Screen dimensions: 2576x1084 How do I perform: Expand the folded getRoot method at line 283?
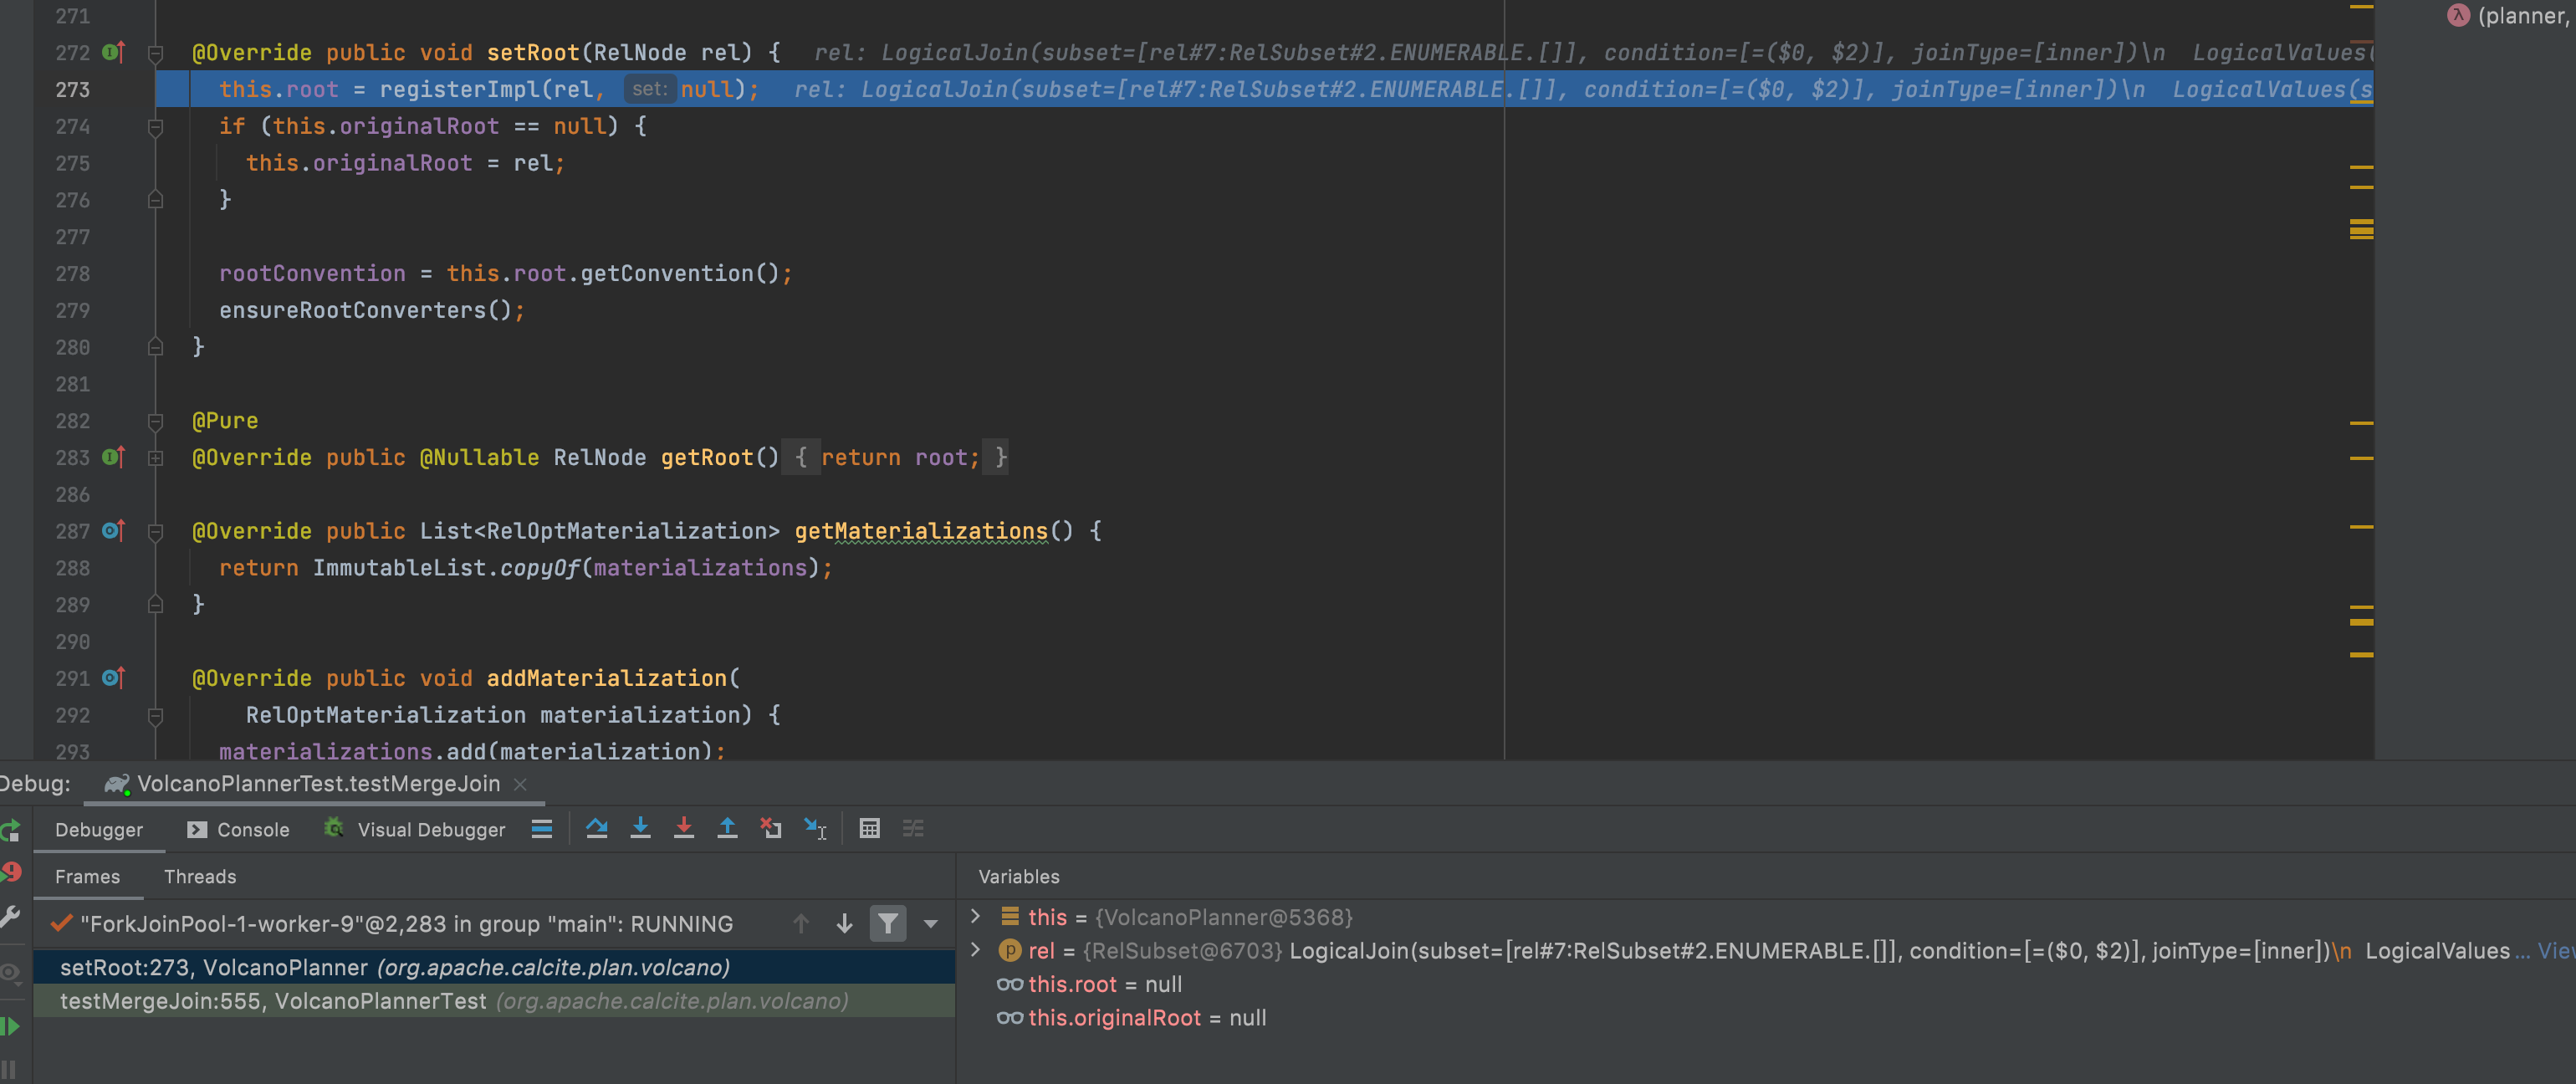pos(155,458)
